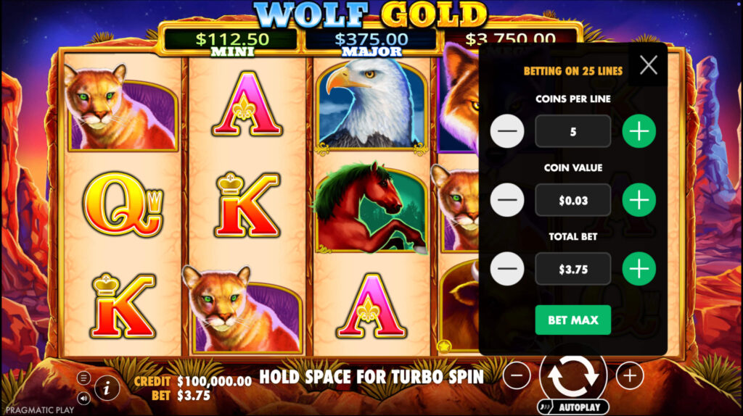Close the bet settings panel

click(648, 65)
